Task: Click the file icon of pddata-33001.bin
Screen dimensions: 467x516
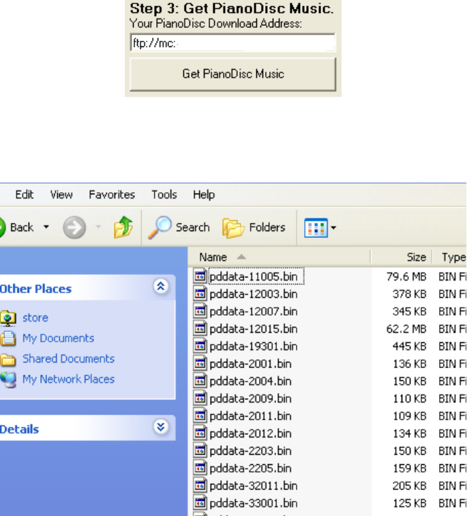Action: click(200, 502)
